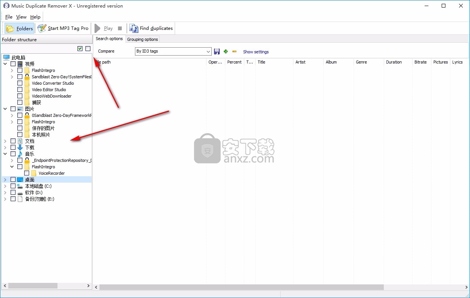This screenshot has height=298, width=470.
Task: Open the File menu
Action: 9,17
